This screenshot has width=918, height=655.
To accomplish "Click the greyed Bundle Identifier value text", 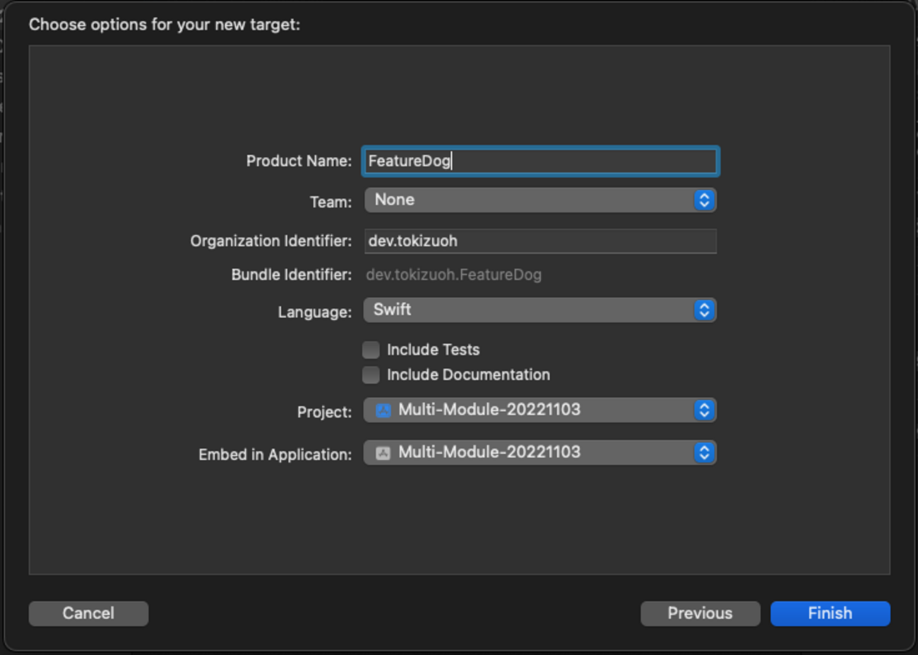I will pos(453,275).
